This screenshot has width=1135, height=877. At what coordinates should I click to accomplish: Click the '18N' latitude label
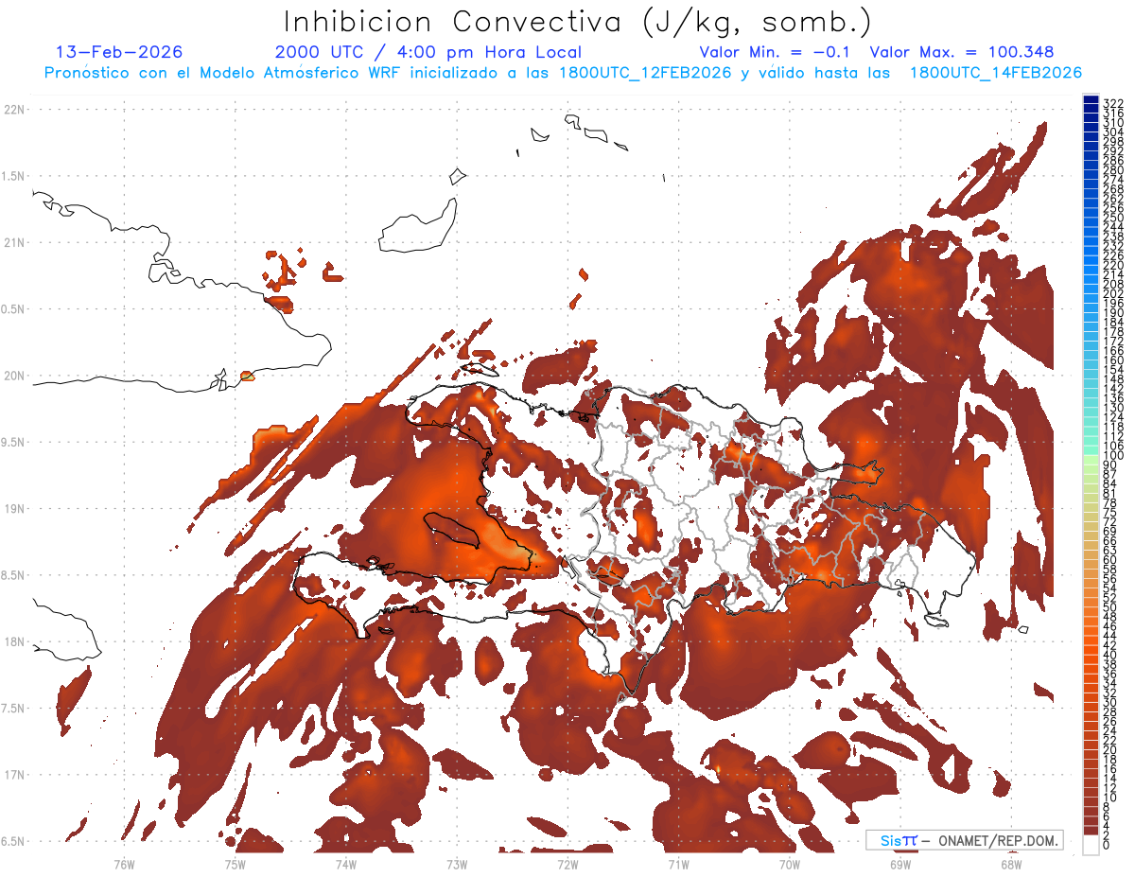coord(14,641)
